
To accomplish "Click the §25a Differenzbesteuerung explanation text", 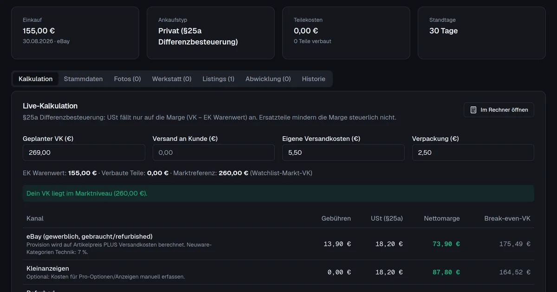I will tap(209, 117).
